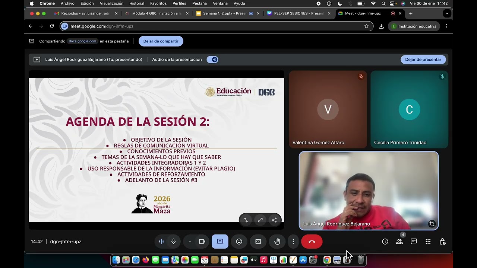Raise hand in the meeting
This screenshot has height=268, width=477.
click(x=277, y=242)
